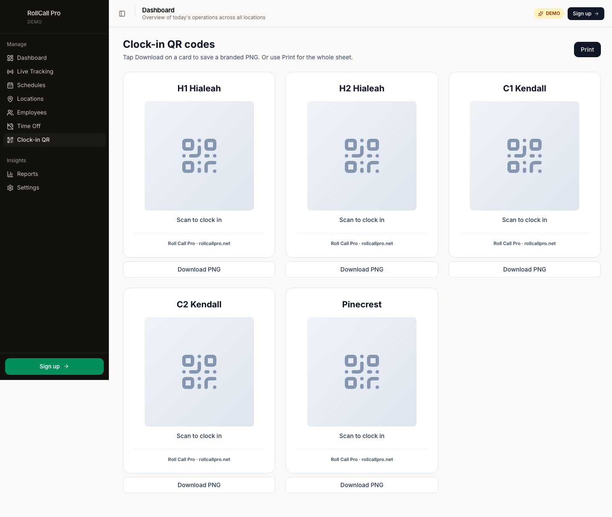612x517 pixels.
Task: Open Settings under Insights
Action: (x=54, y=188)
